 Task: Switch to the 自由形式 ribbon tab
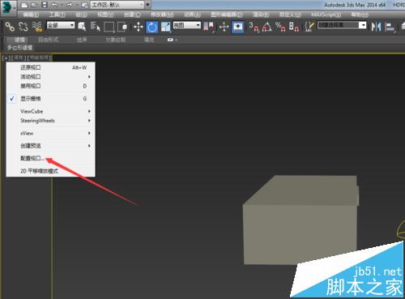click(48, 40)
